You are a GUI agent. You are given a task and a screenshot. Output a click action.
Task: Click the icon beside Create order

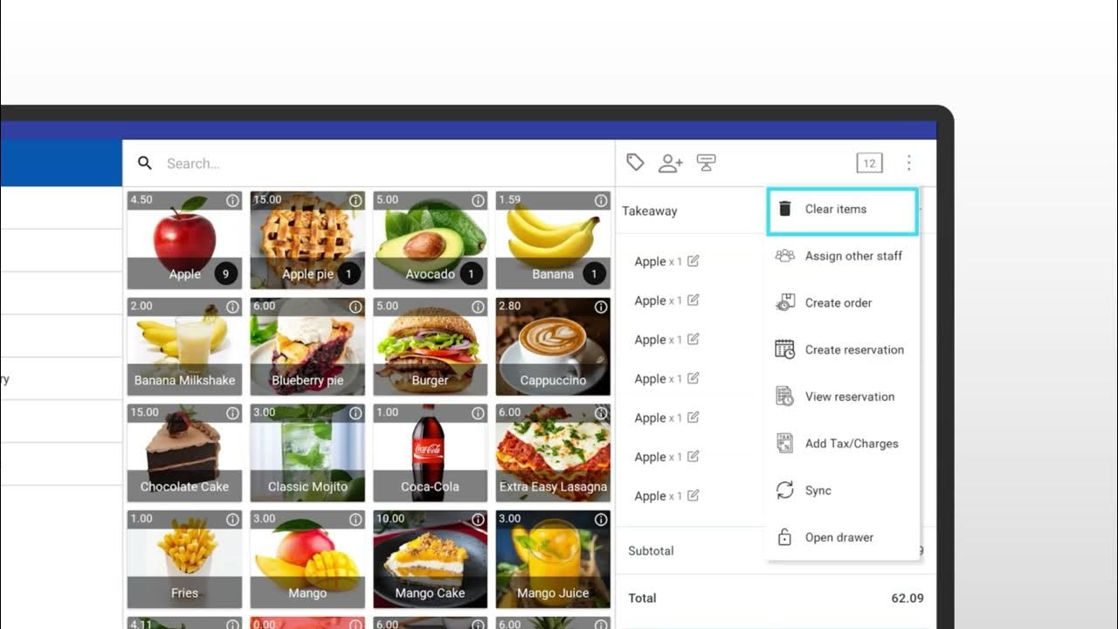click(784, 302)
